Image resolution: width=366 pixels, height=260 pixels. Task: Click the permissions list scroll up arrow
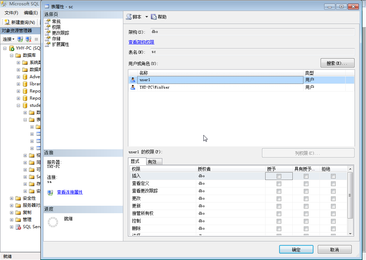pos(350,169)
